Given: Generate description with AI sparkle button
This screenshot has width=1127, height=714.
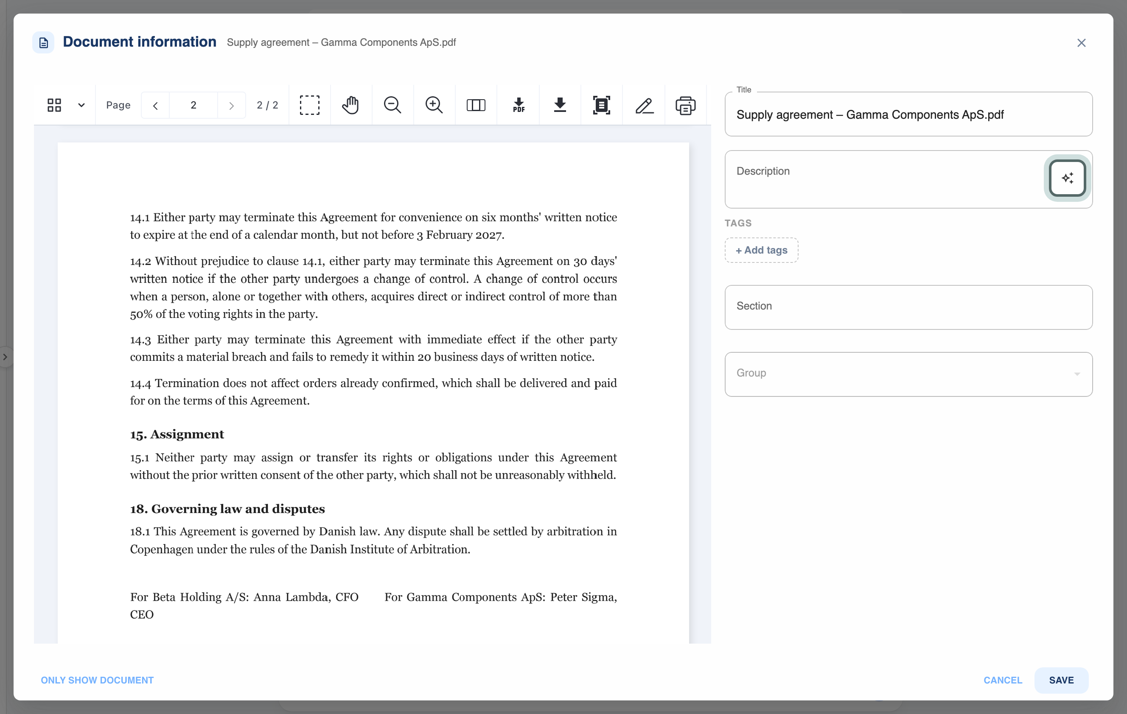Looking at the screenshot, I should [1067, 178].
